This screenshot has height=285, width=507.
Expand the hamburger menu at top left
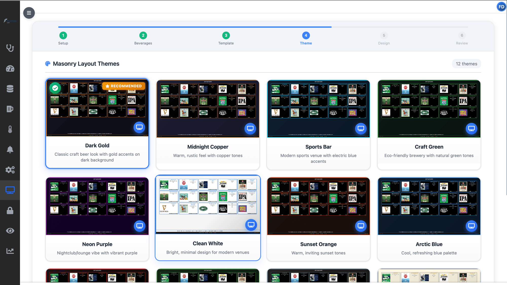[x=29, y=13]
